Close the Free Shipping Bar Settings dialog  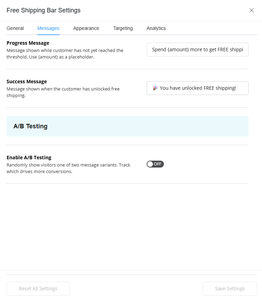[251, 10]
